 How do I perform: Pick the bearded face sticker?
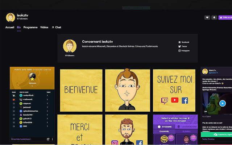point(187,139)
